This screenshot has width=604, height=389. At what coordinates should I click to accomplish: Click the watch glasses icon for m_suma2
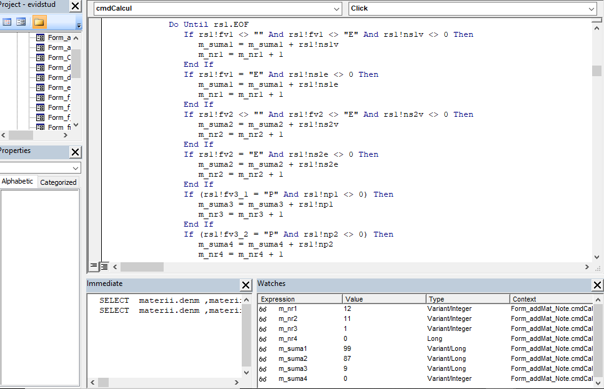263,359
